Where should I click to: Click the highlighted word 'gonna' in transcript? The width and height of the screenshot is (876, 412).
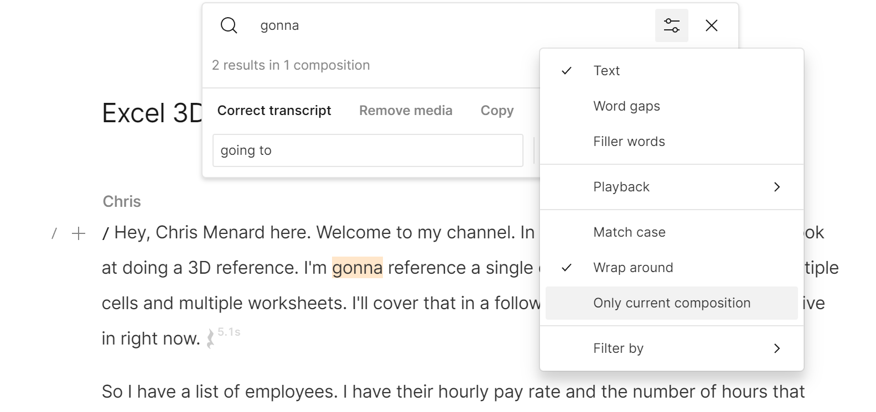pyautogui.click(x=357, y=268)
